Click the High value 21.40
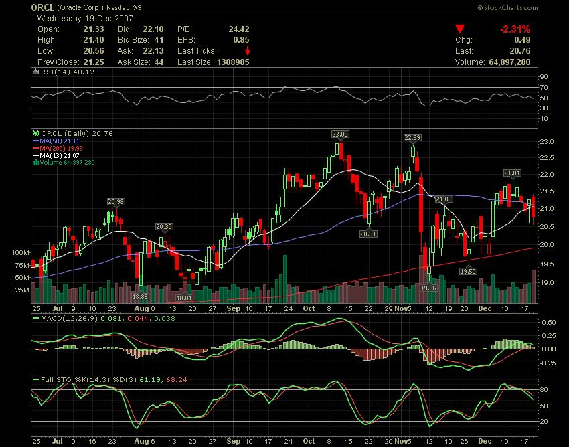The width and height of the screenshot is (569, 447). 94,40
